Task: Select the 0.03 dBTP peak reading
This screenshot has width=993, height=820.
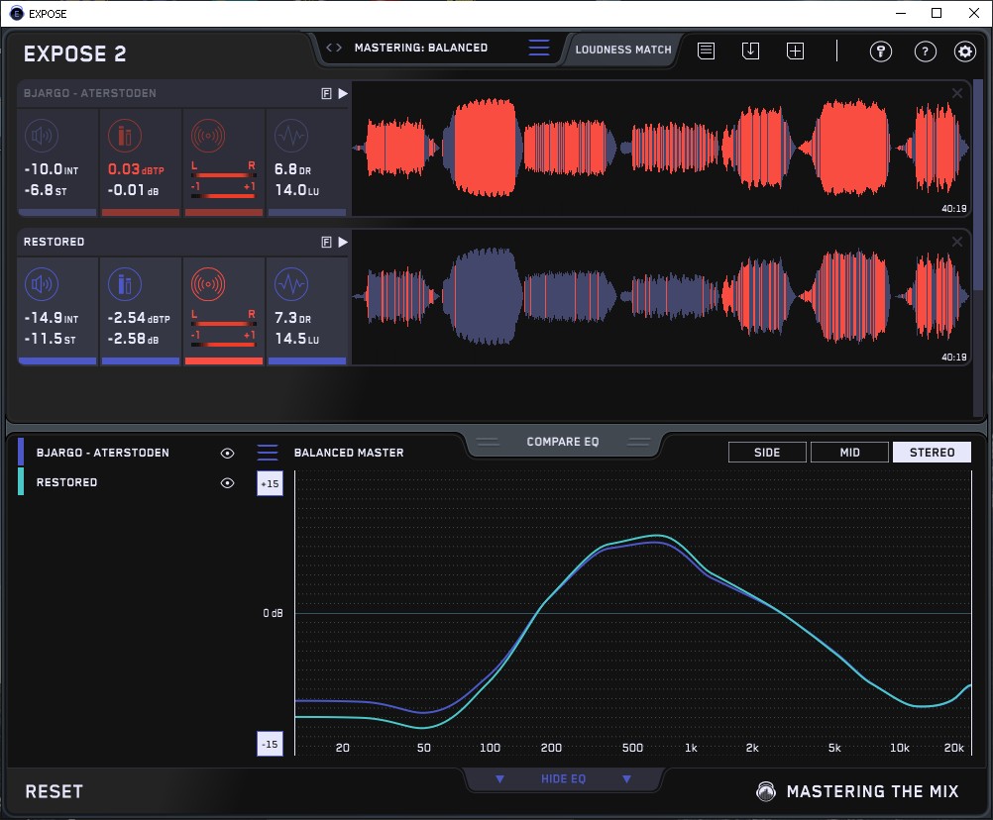Action: tap(136, 169)
